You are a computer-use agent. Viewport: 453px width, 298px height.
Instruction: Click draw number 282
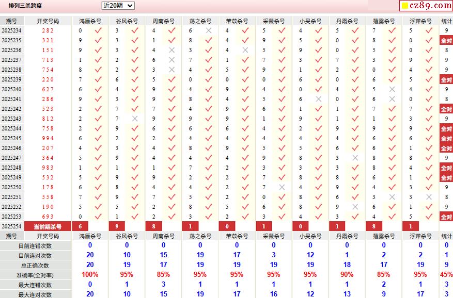click(48, 30)
